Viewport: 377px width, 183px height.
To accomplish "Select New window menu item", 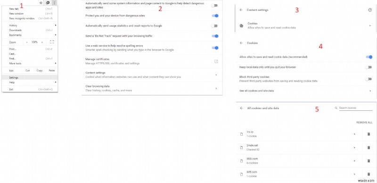I will (x=30, y=14).
